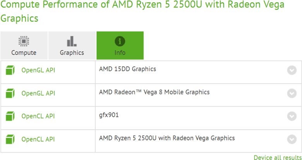Click OpenGL API link for AMD 15DD Graphics
302x160 pixels.
click(38, 71)
